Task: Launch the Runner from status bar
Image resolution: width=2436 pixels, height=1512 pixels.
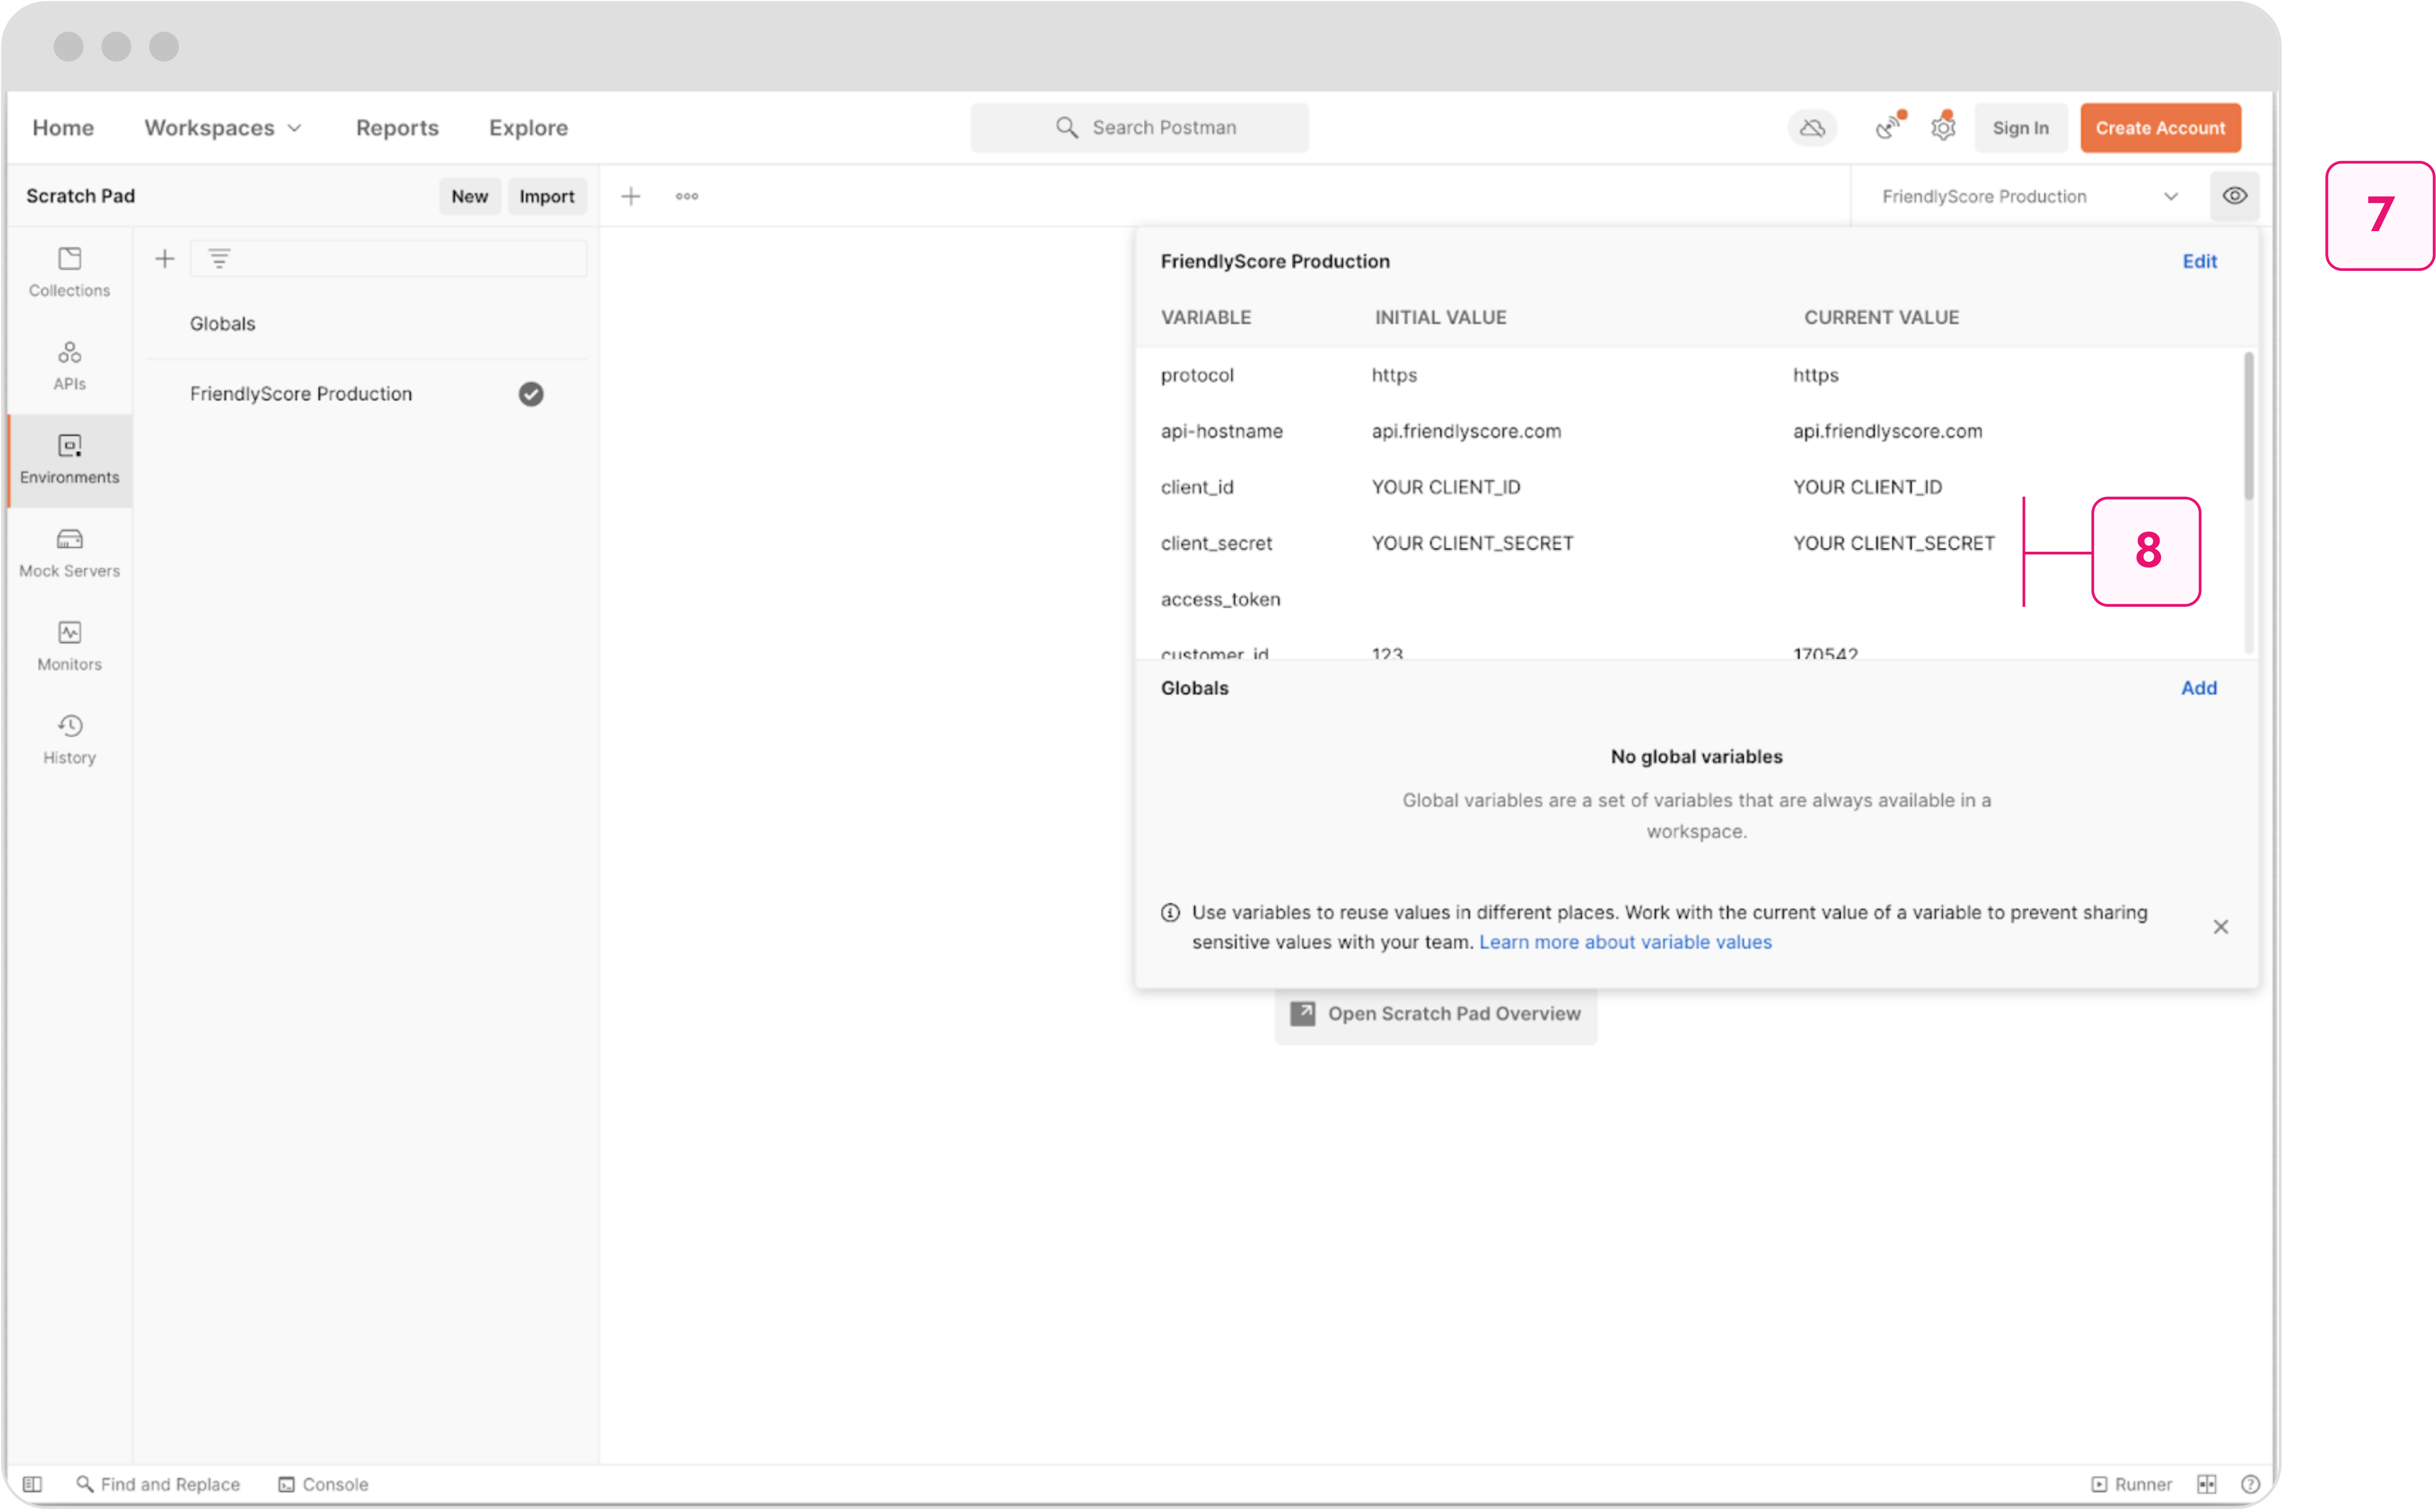Action: [2131, 1484]
